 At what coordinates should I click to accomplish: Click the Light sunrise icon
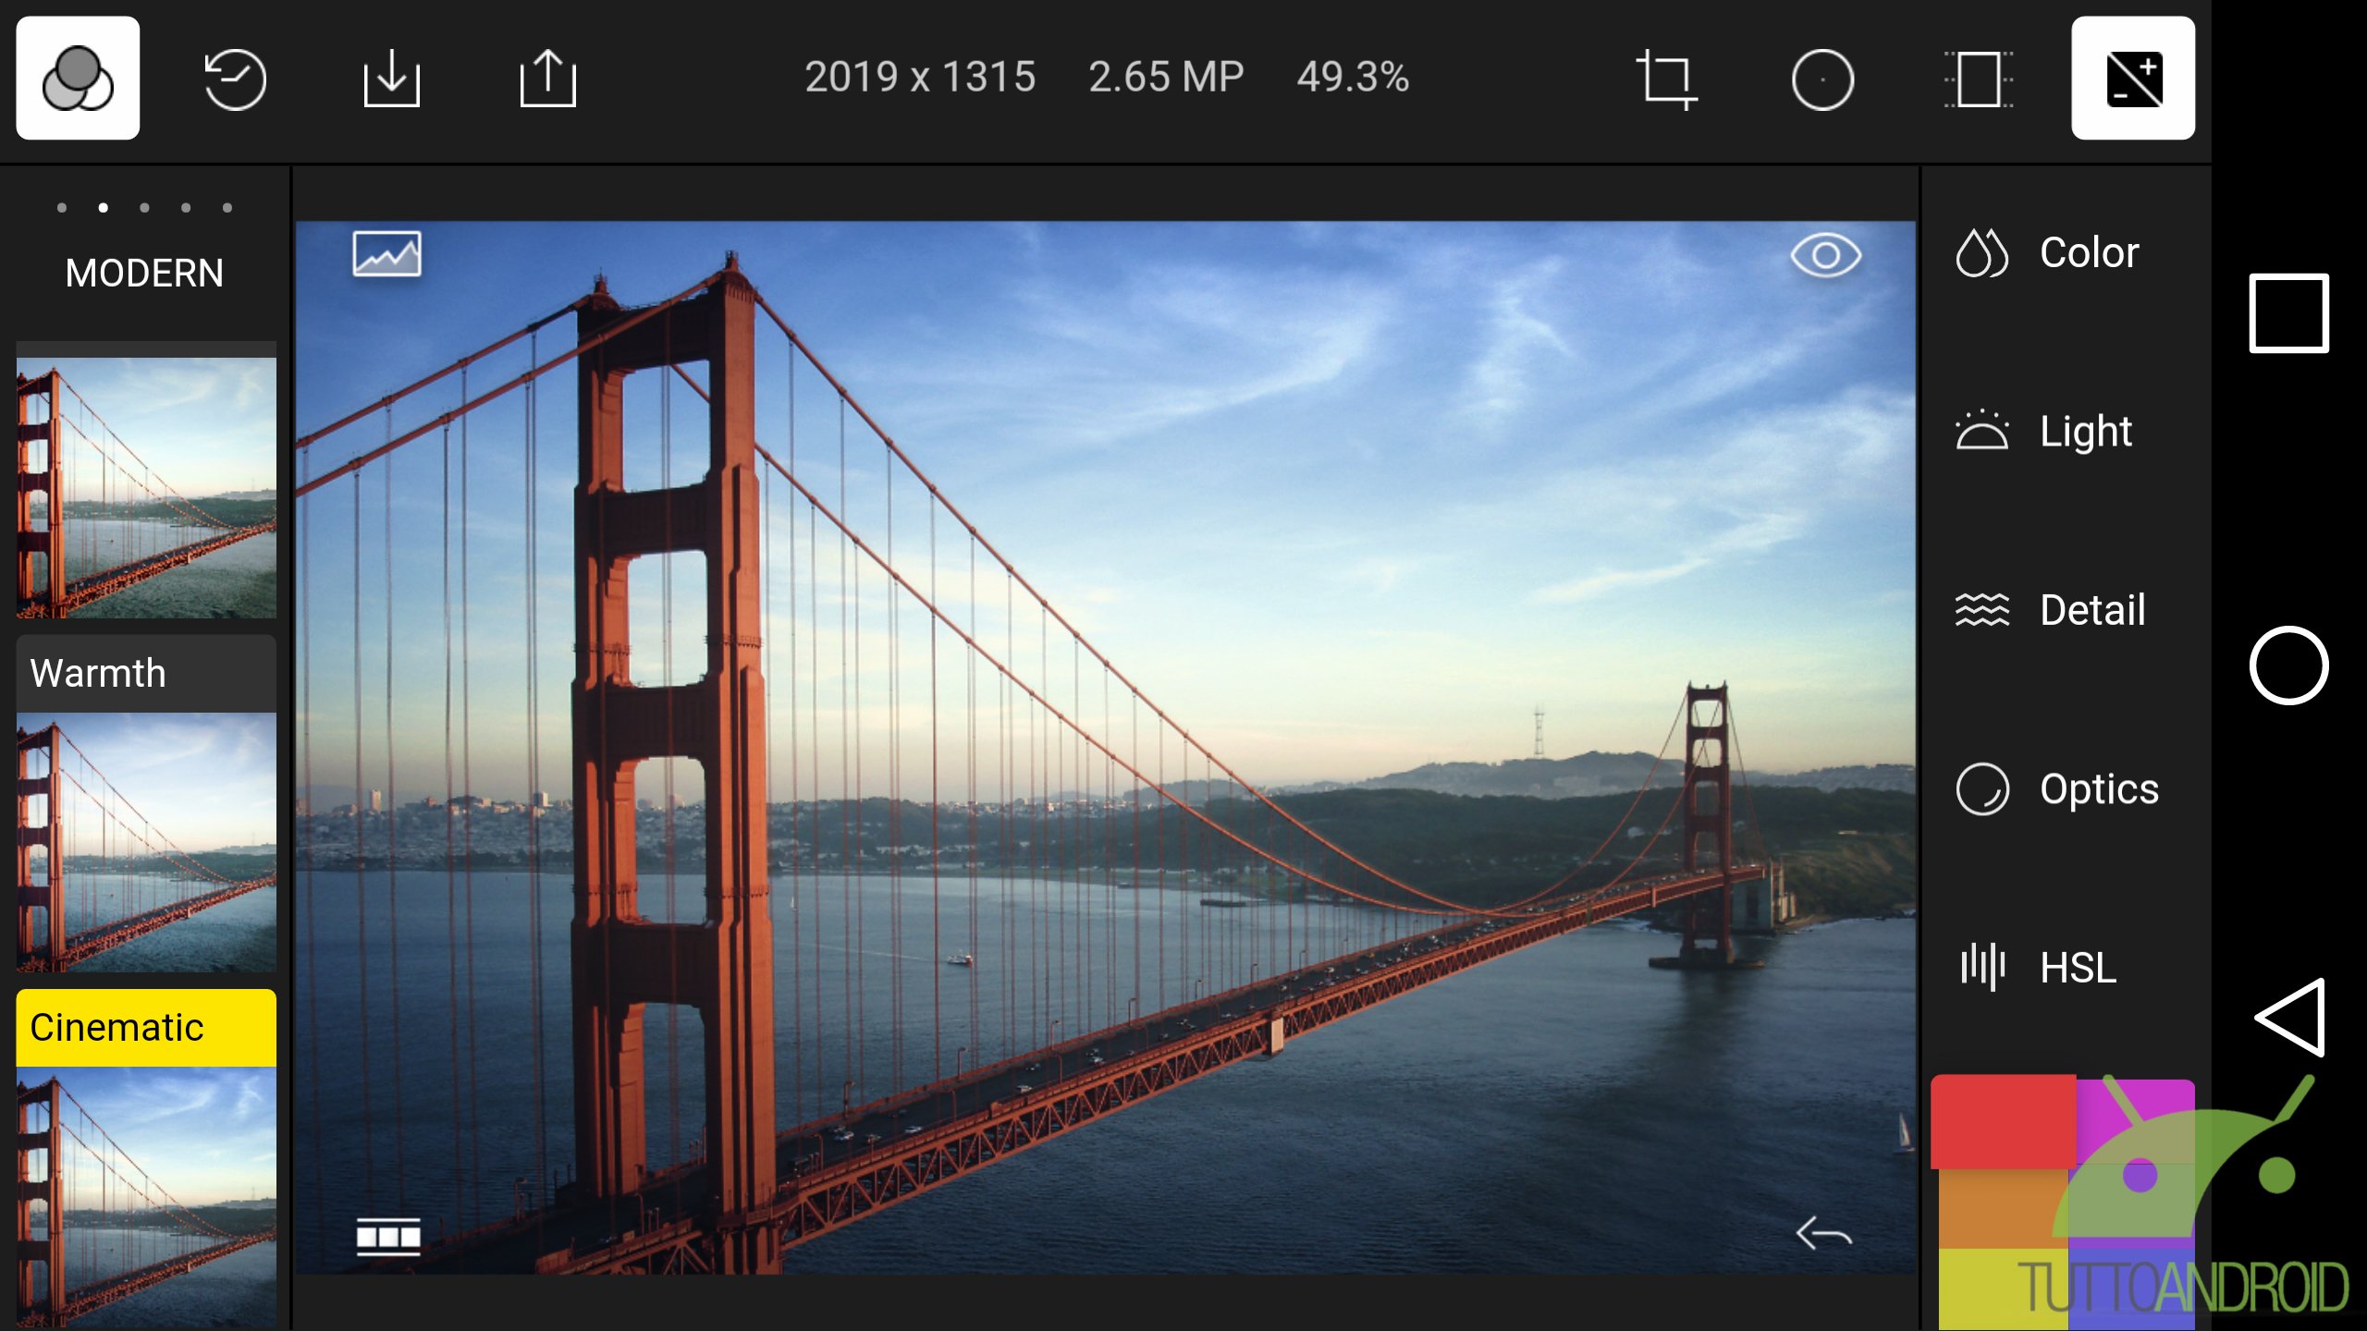pos(1981,430)
